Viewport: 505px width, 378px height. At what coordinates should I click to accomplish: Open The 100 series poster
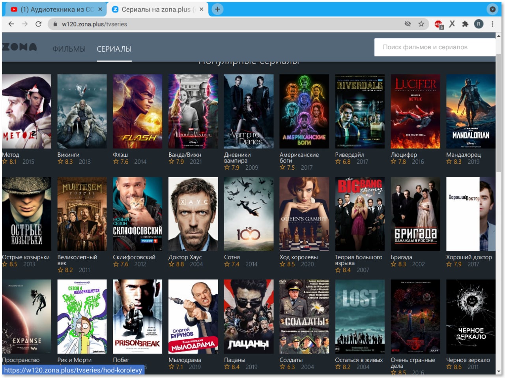249,214
